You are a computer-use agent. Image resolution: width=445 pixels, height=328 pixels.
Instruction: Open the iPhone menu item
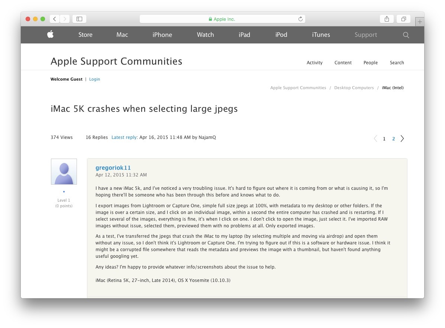pyautogui.click(x=162, y=35)
